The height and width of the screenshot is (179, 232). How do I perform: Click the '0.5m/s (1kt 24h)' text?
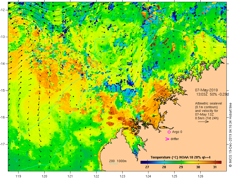207,118
